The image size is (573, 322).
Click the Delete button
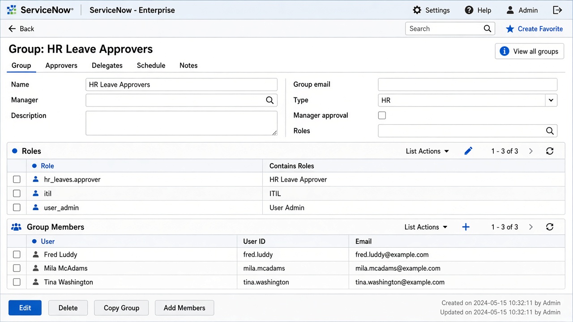68,308
